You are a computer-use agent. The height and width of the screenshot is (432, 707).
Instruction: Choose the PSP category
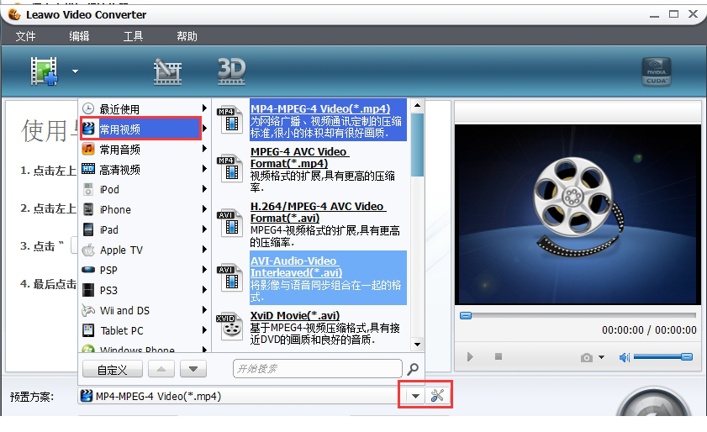click(144, 270)
